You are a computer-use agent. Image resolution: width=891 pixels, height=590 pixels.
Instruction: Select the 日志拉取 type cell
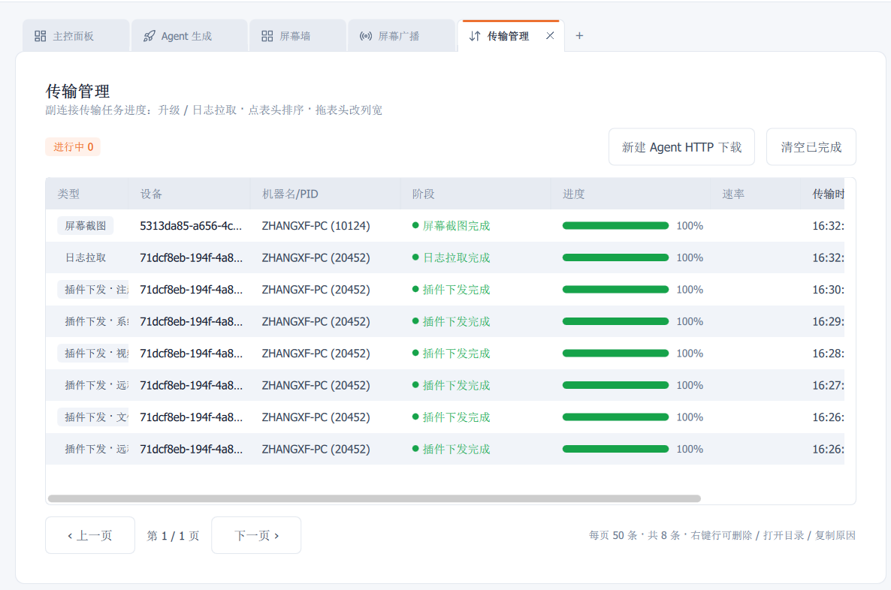click(x=85, y=257)
